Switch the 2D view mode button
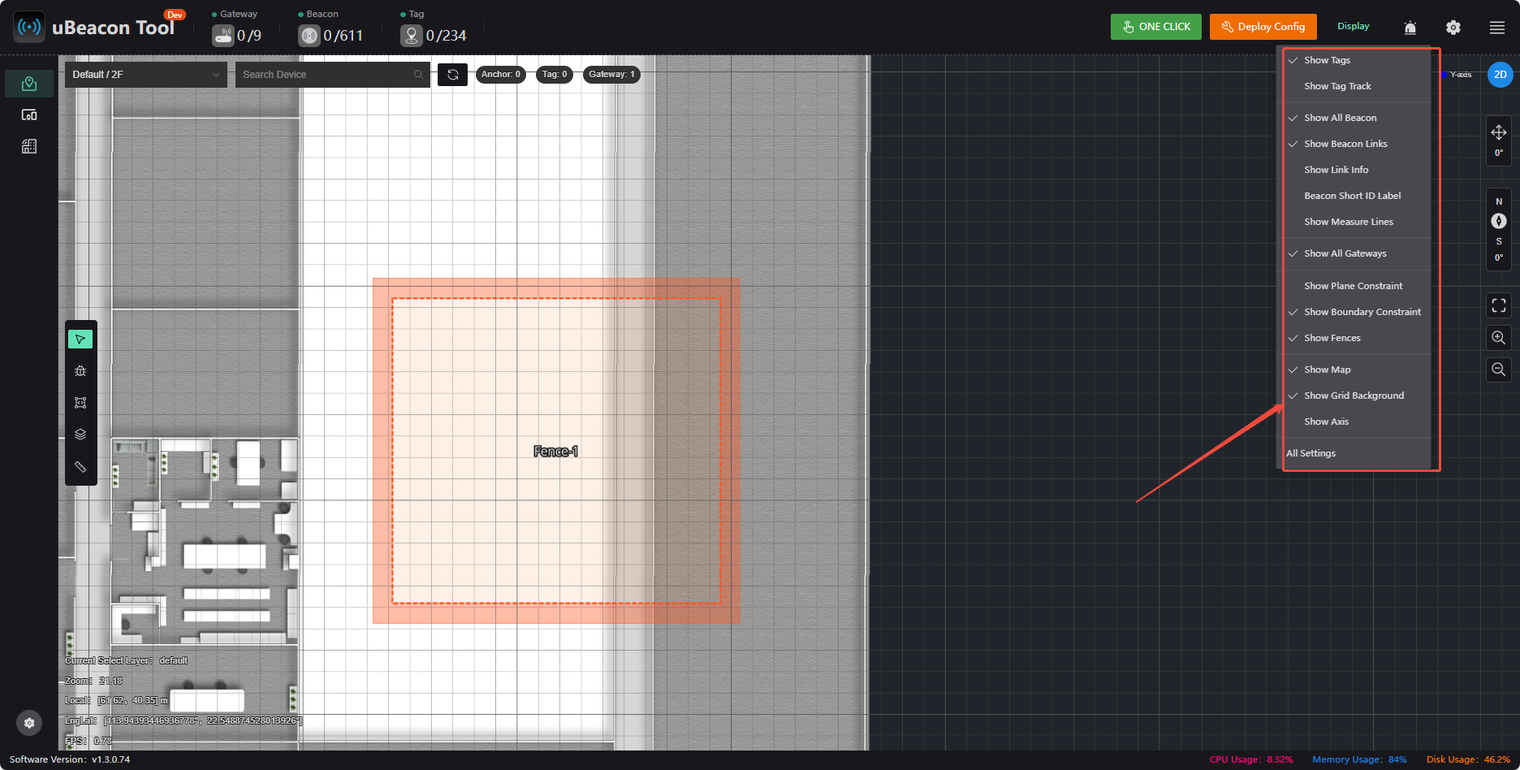1520x770 pixels. (x=1501, y=75)
